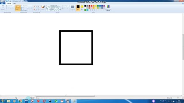This screenshot has height=103, width=184.
Task: Select the Fill with color bucket tool
Action: pos(37,7)
